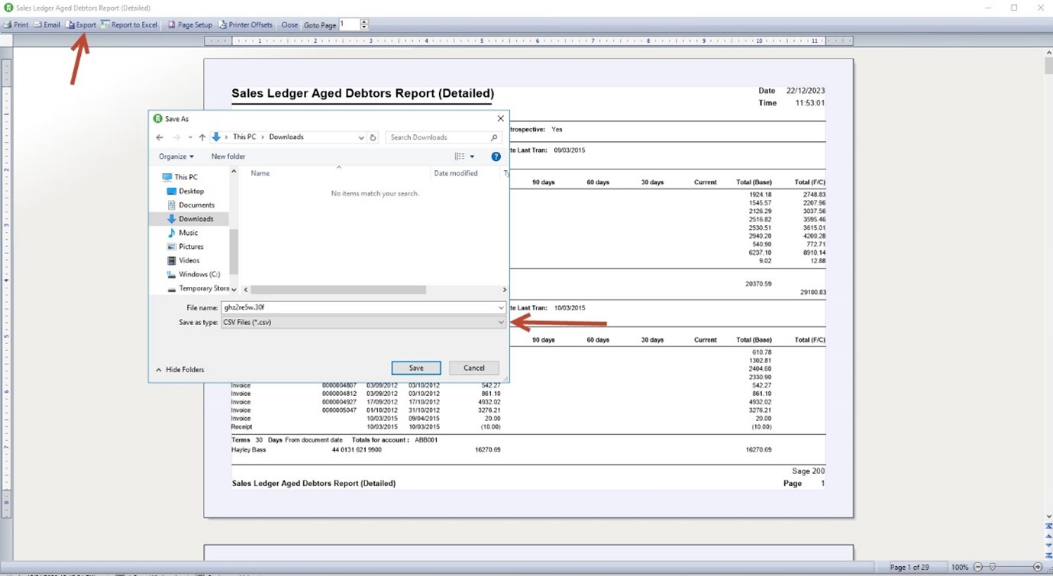The image size is (1053, 576).
Task: Click Report to Excel in toolbar
Action: pyautogui.click(x=129, y=24)
